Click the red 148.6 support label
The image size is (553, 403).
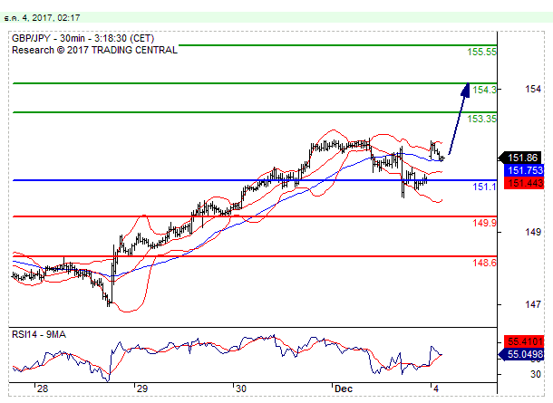pos(484,263)
